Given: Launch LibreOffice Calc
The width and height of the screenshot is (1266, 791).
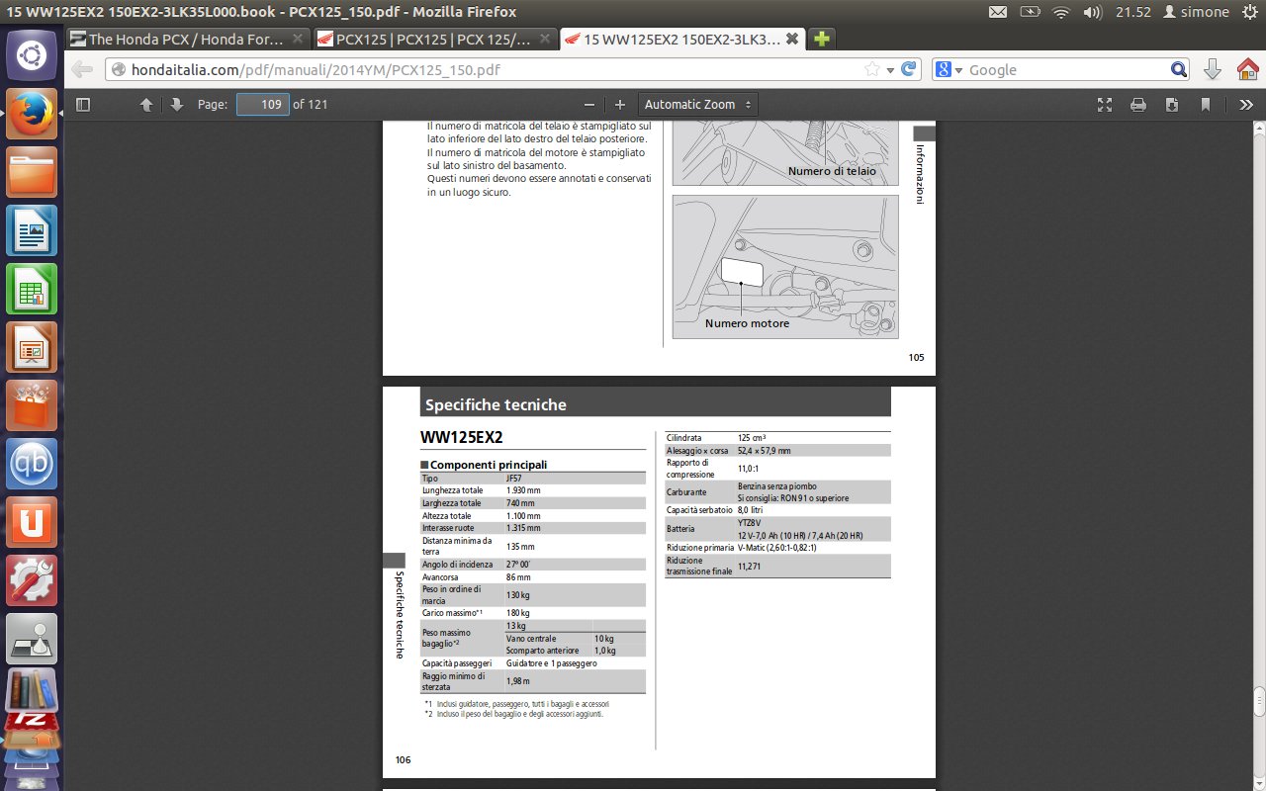Looking at the screenshot, I should point(33,289).
